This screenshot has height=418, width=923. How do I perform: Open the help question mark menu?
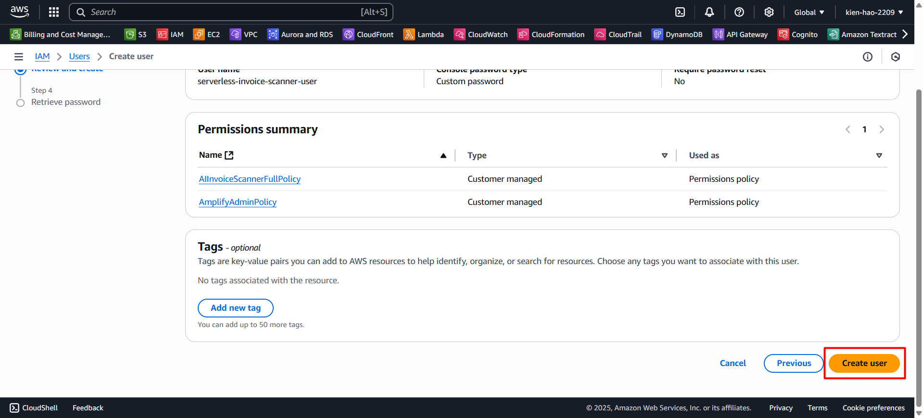pos(739,12)
